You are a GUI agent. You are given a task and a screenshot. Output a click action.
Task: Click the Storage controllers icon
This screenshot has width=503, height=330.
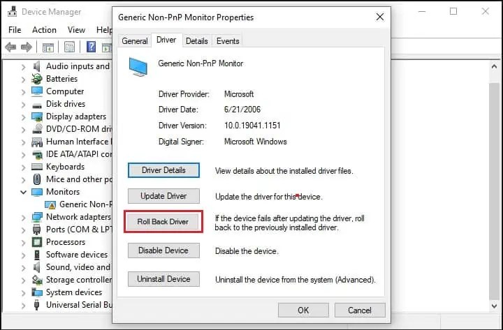[x=37, y=280]
